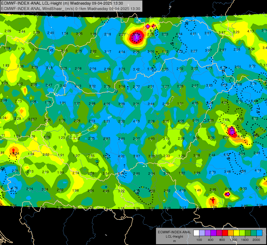Click the wind shear value 1.04
267x245 pixels.
tap(31, 154)
